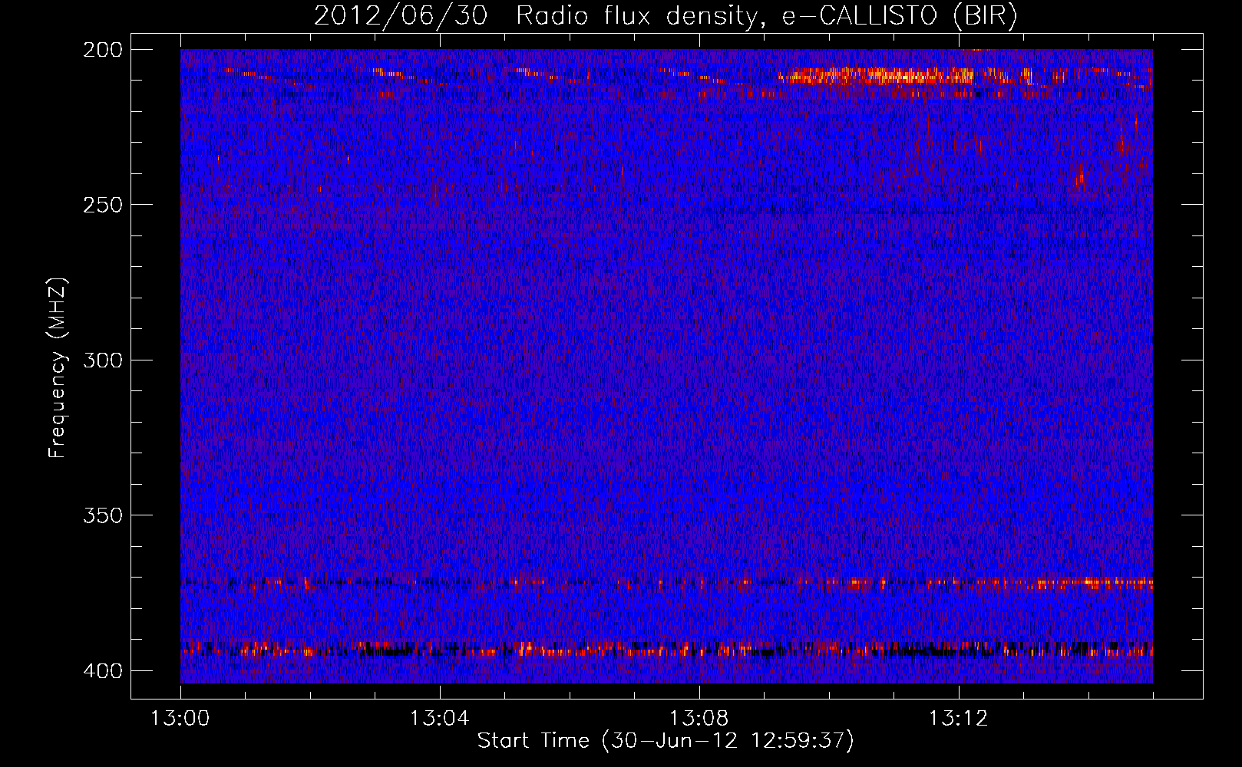Click the red-black band near 394 MHz
Screen dimensions: 1242x767
[666, 650]
